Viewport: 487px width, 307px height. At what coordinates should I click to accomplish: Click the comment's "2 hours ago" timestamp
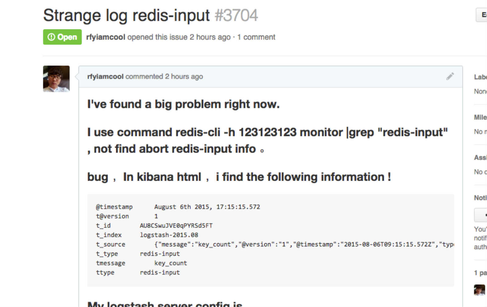click(184, 77)
